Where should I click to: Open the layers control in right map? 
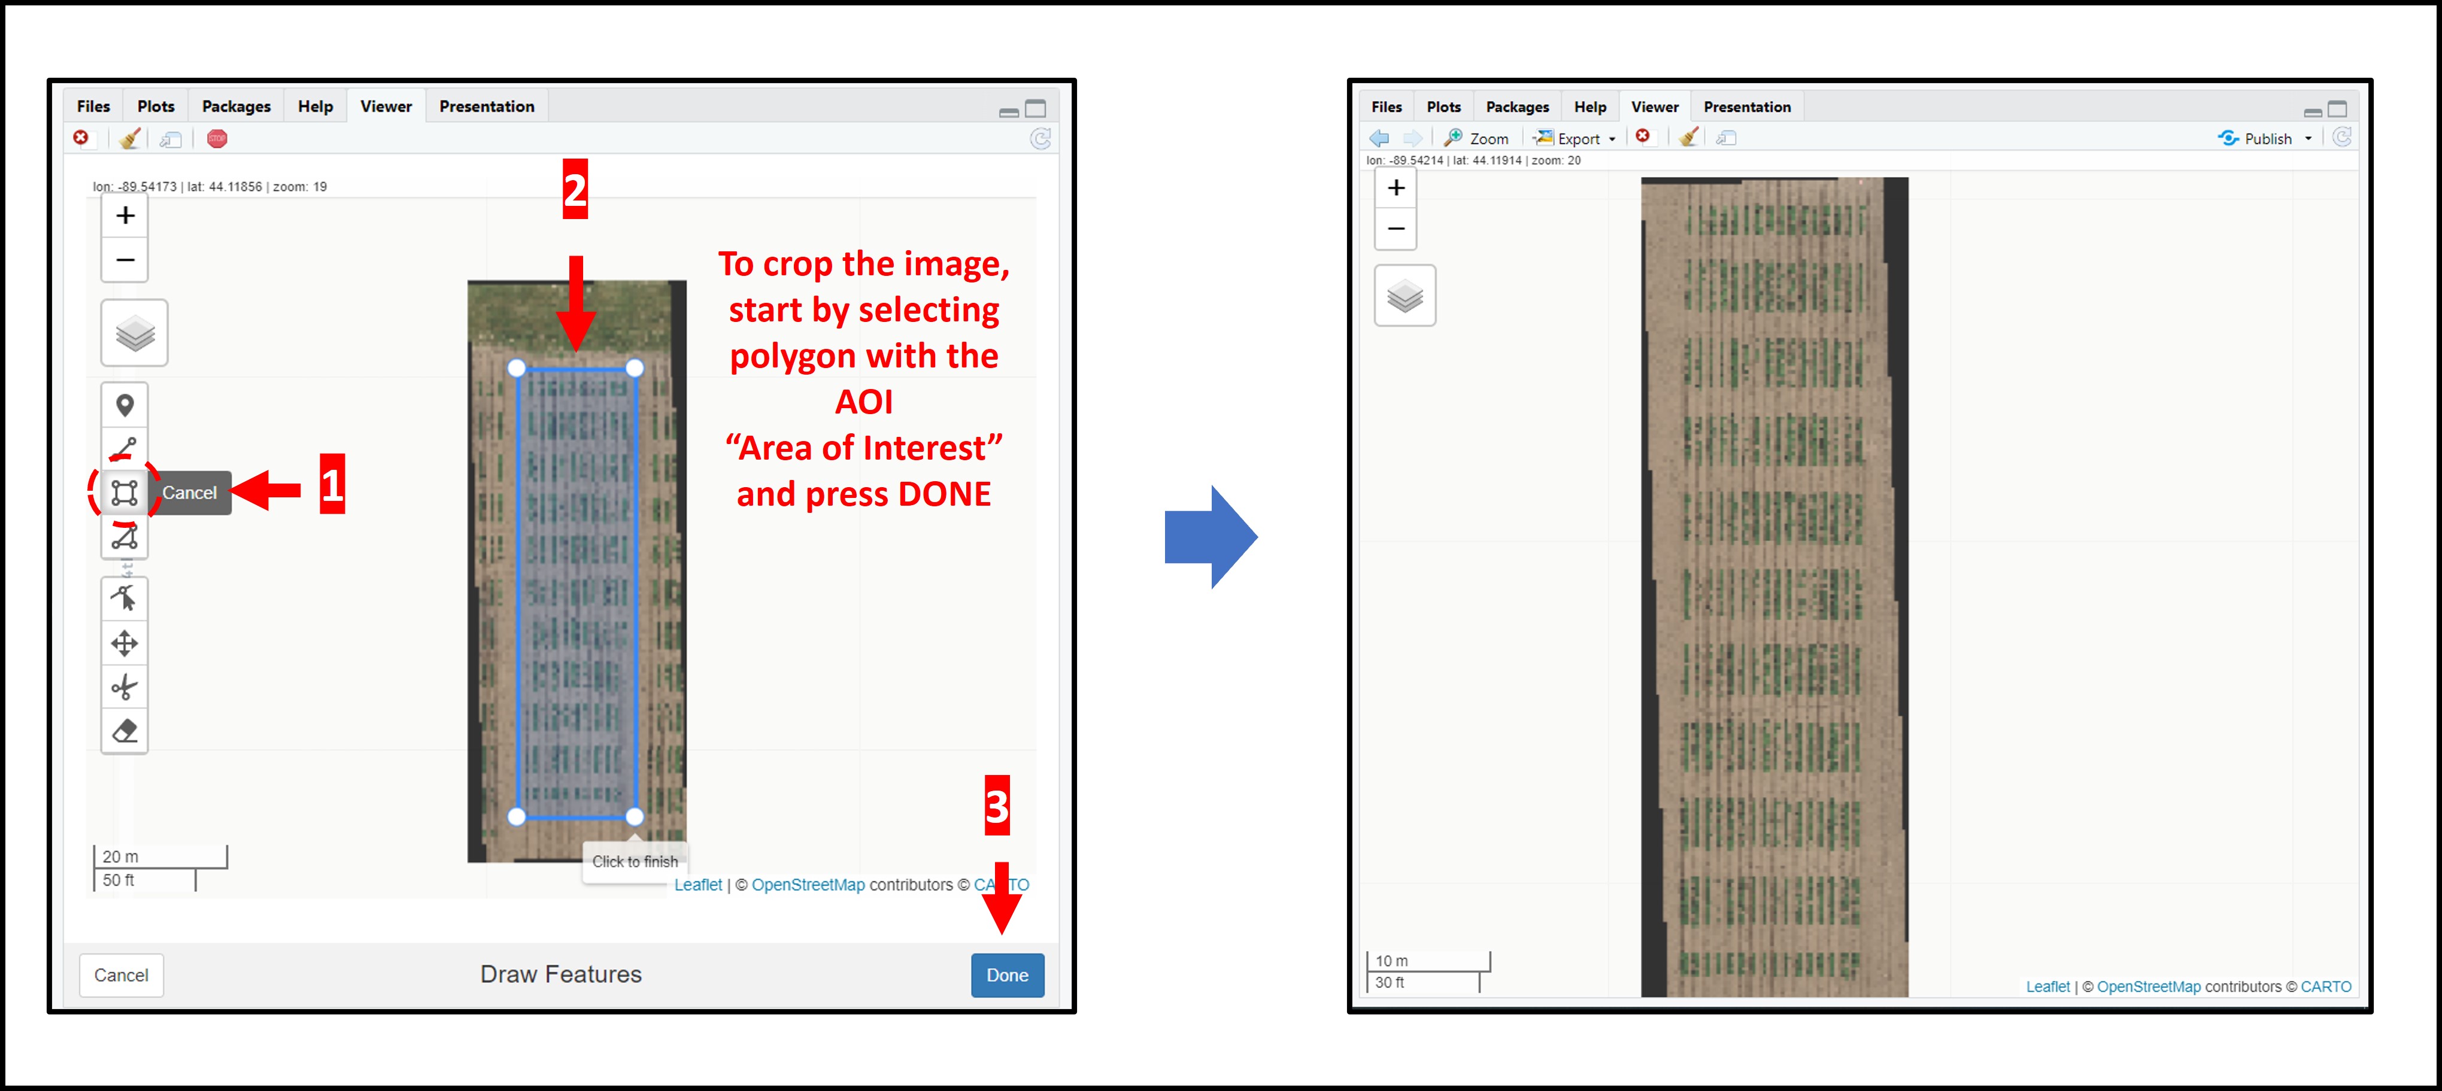tap(1404, 297)
